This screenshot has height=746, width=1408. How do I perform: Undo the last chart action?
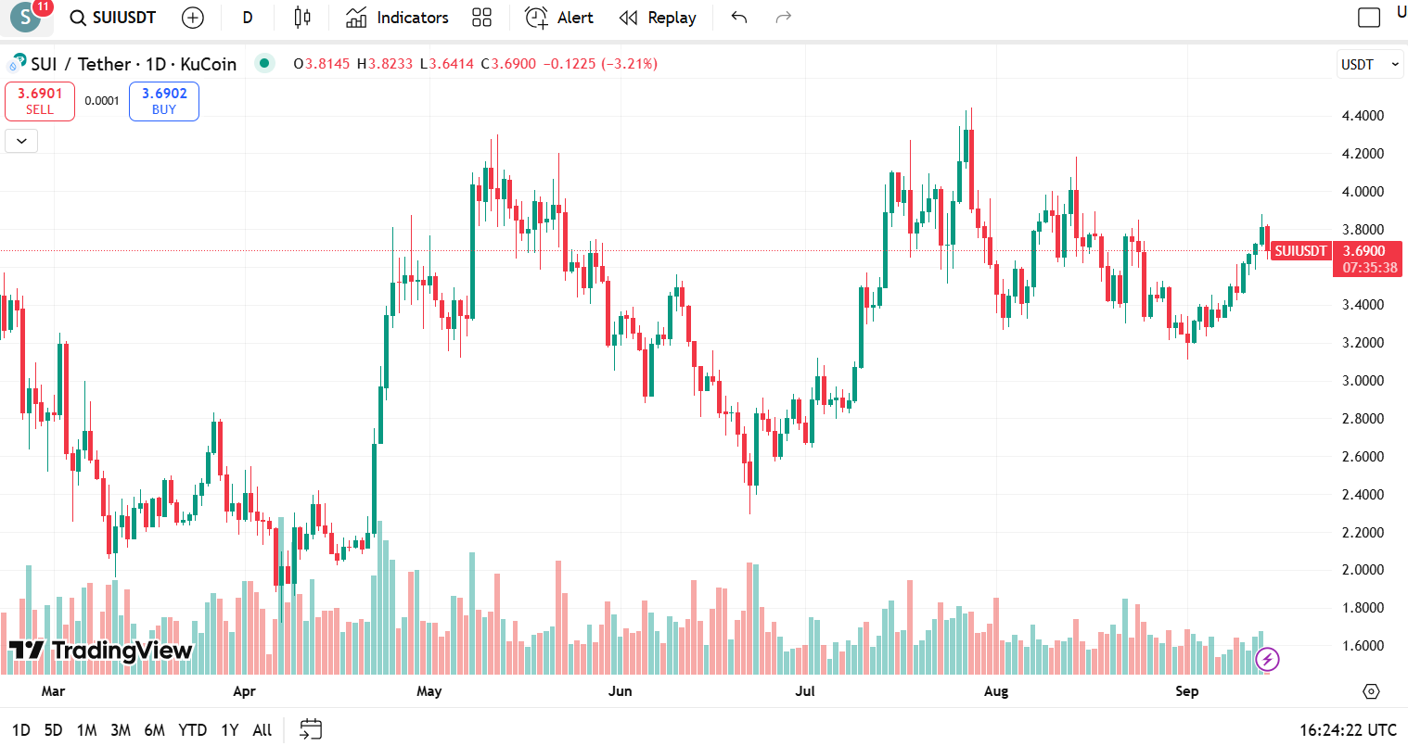pyautogui.click(x=739, y=18)
